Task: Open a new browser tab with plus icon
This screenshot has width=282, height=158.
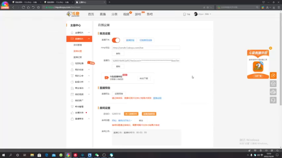Action: (x=109, y=2)
